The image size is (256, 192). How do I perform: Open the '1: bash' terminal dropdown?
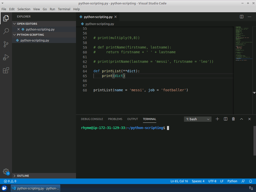(198, 119)
